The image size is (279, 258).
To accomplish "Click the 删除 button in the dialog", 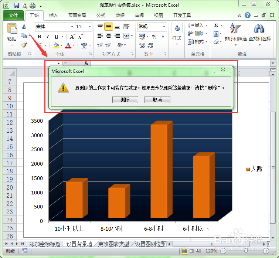I will [x=125, y=99].
